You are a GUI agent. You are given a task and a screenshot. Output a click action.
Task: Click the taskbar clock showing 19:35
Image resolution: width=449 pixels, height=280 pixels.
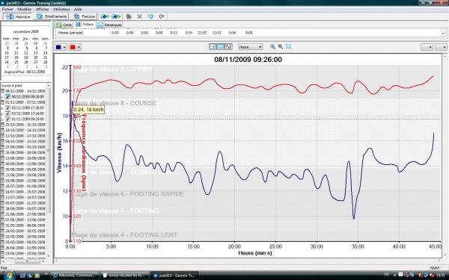coord(441,276)
